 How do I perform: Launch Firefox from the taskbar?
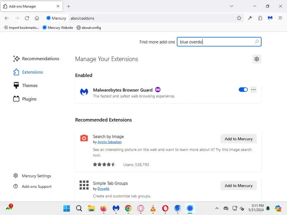pos(104,208)
